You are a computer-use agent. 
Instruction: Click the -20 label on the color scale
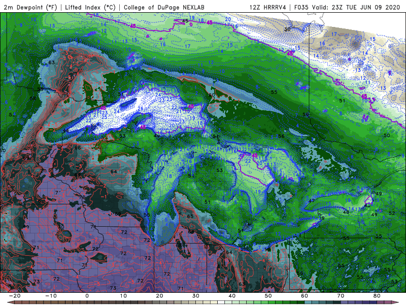[15, 296]
